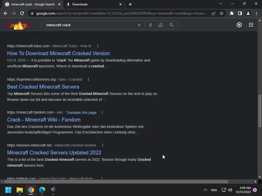Viewport: 262px width, 196px height.
Task: Select the minecraft crack Google Search tab
Action: click(33, 4)
